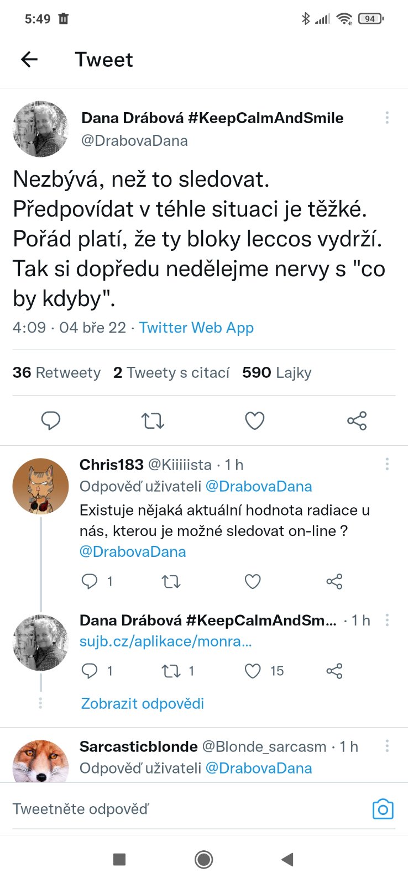Viewport: 408px width, 884px height.
Task: Reply to the main tweet via speech bubble icon
Action: [51, 421]
